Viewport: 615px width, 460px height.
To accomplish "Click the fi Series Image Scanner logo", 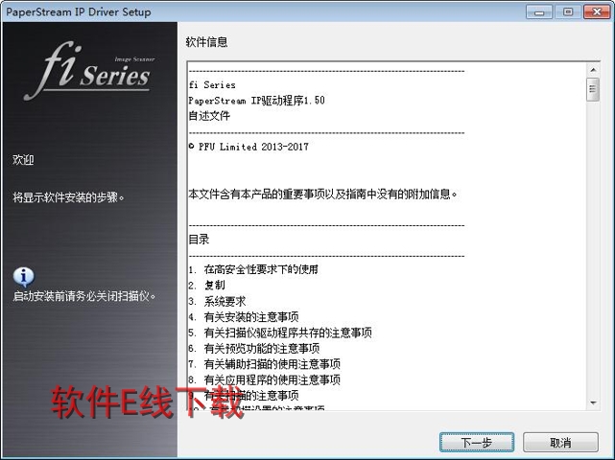I will (x=89, y=71).
